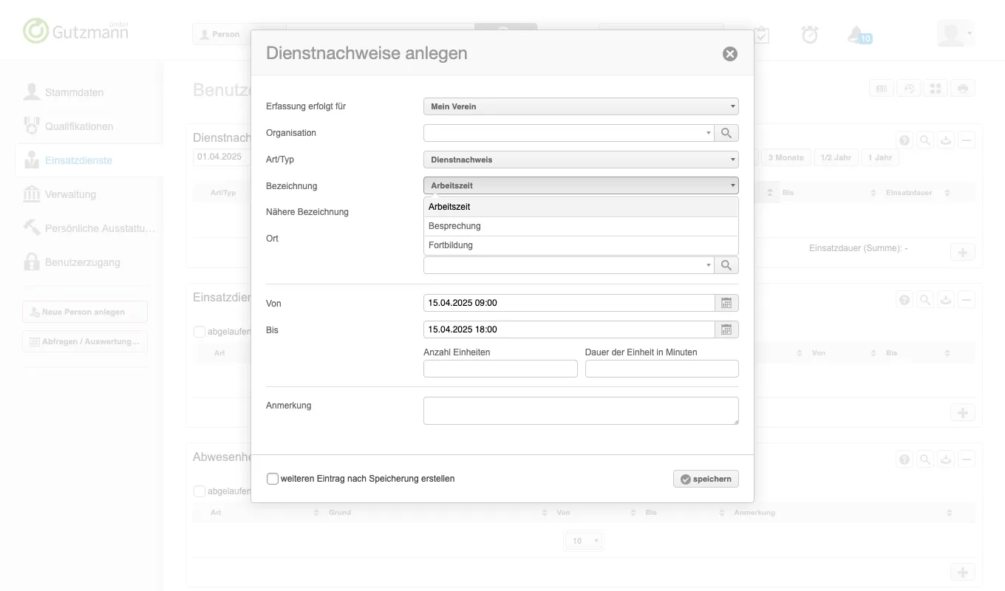Collapse the Dienstnachweise panel with minus icon
This screenshot has width=1005, height=591.
[x=967, y=140]
